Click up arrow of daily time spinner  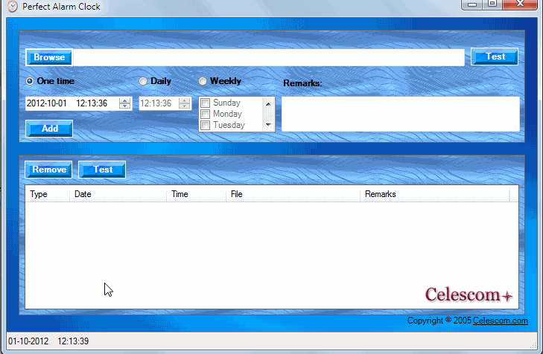(184, 100)
